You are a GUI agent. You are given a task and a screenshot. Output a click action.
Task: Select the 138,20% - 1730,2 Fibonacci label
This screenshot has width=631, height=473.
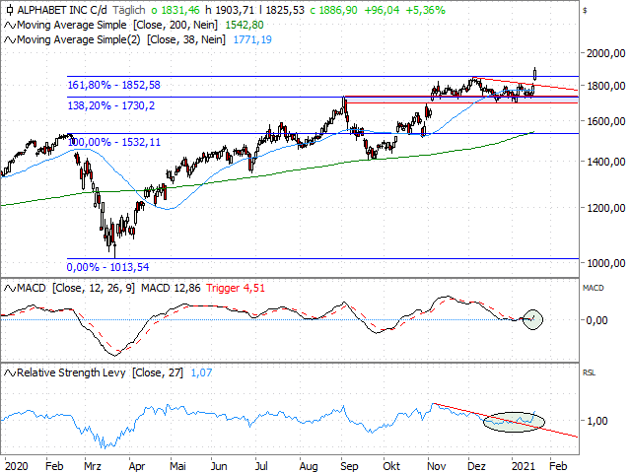(111, 105)
